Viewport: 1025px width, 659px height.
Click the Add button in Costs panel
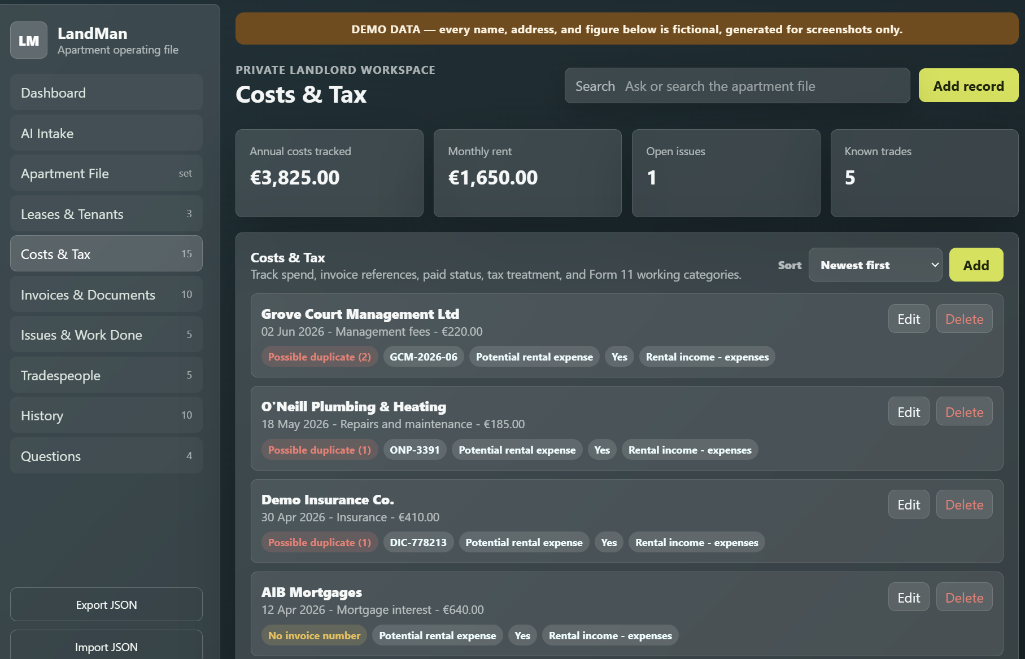[976, 265]
